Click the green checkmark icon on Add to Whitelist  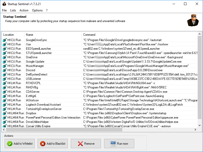pyautogui.click(x=10, y=144)
